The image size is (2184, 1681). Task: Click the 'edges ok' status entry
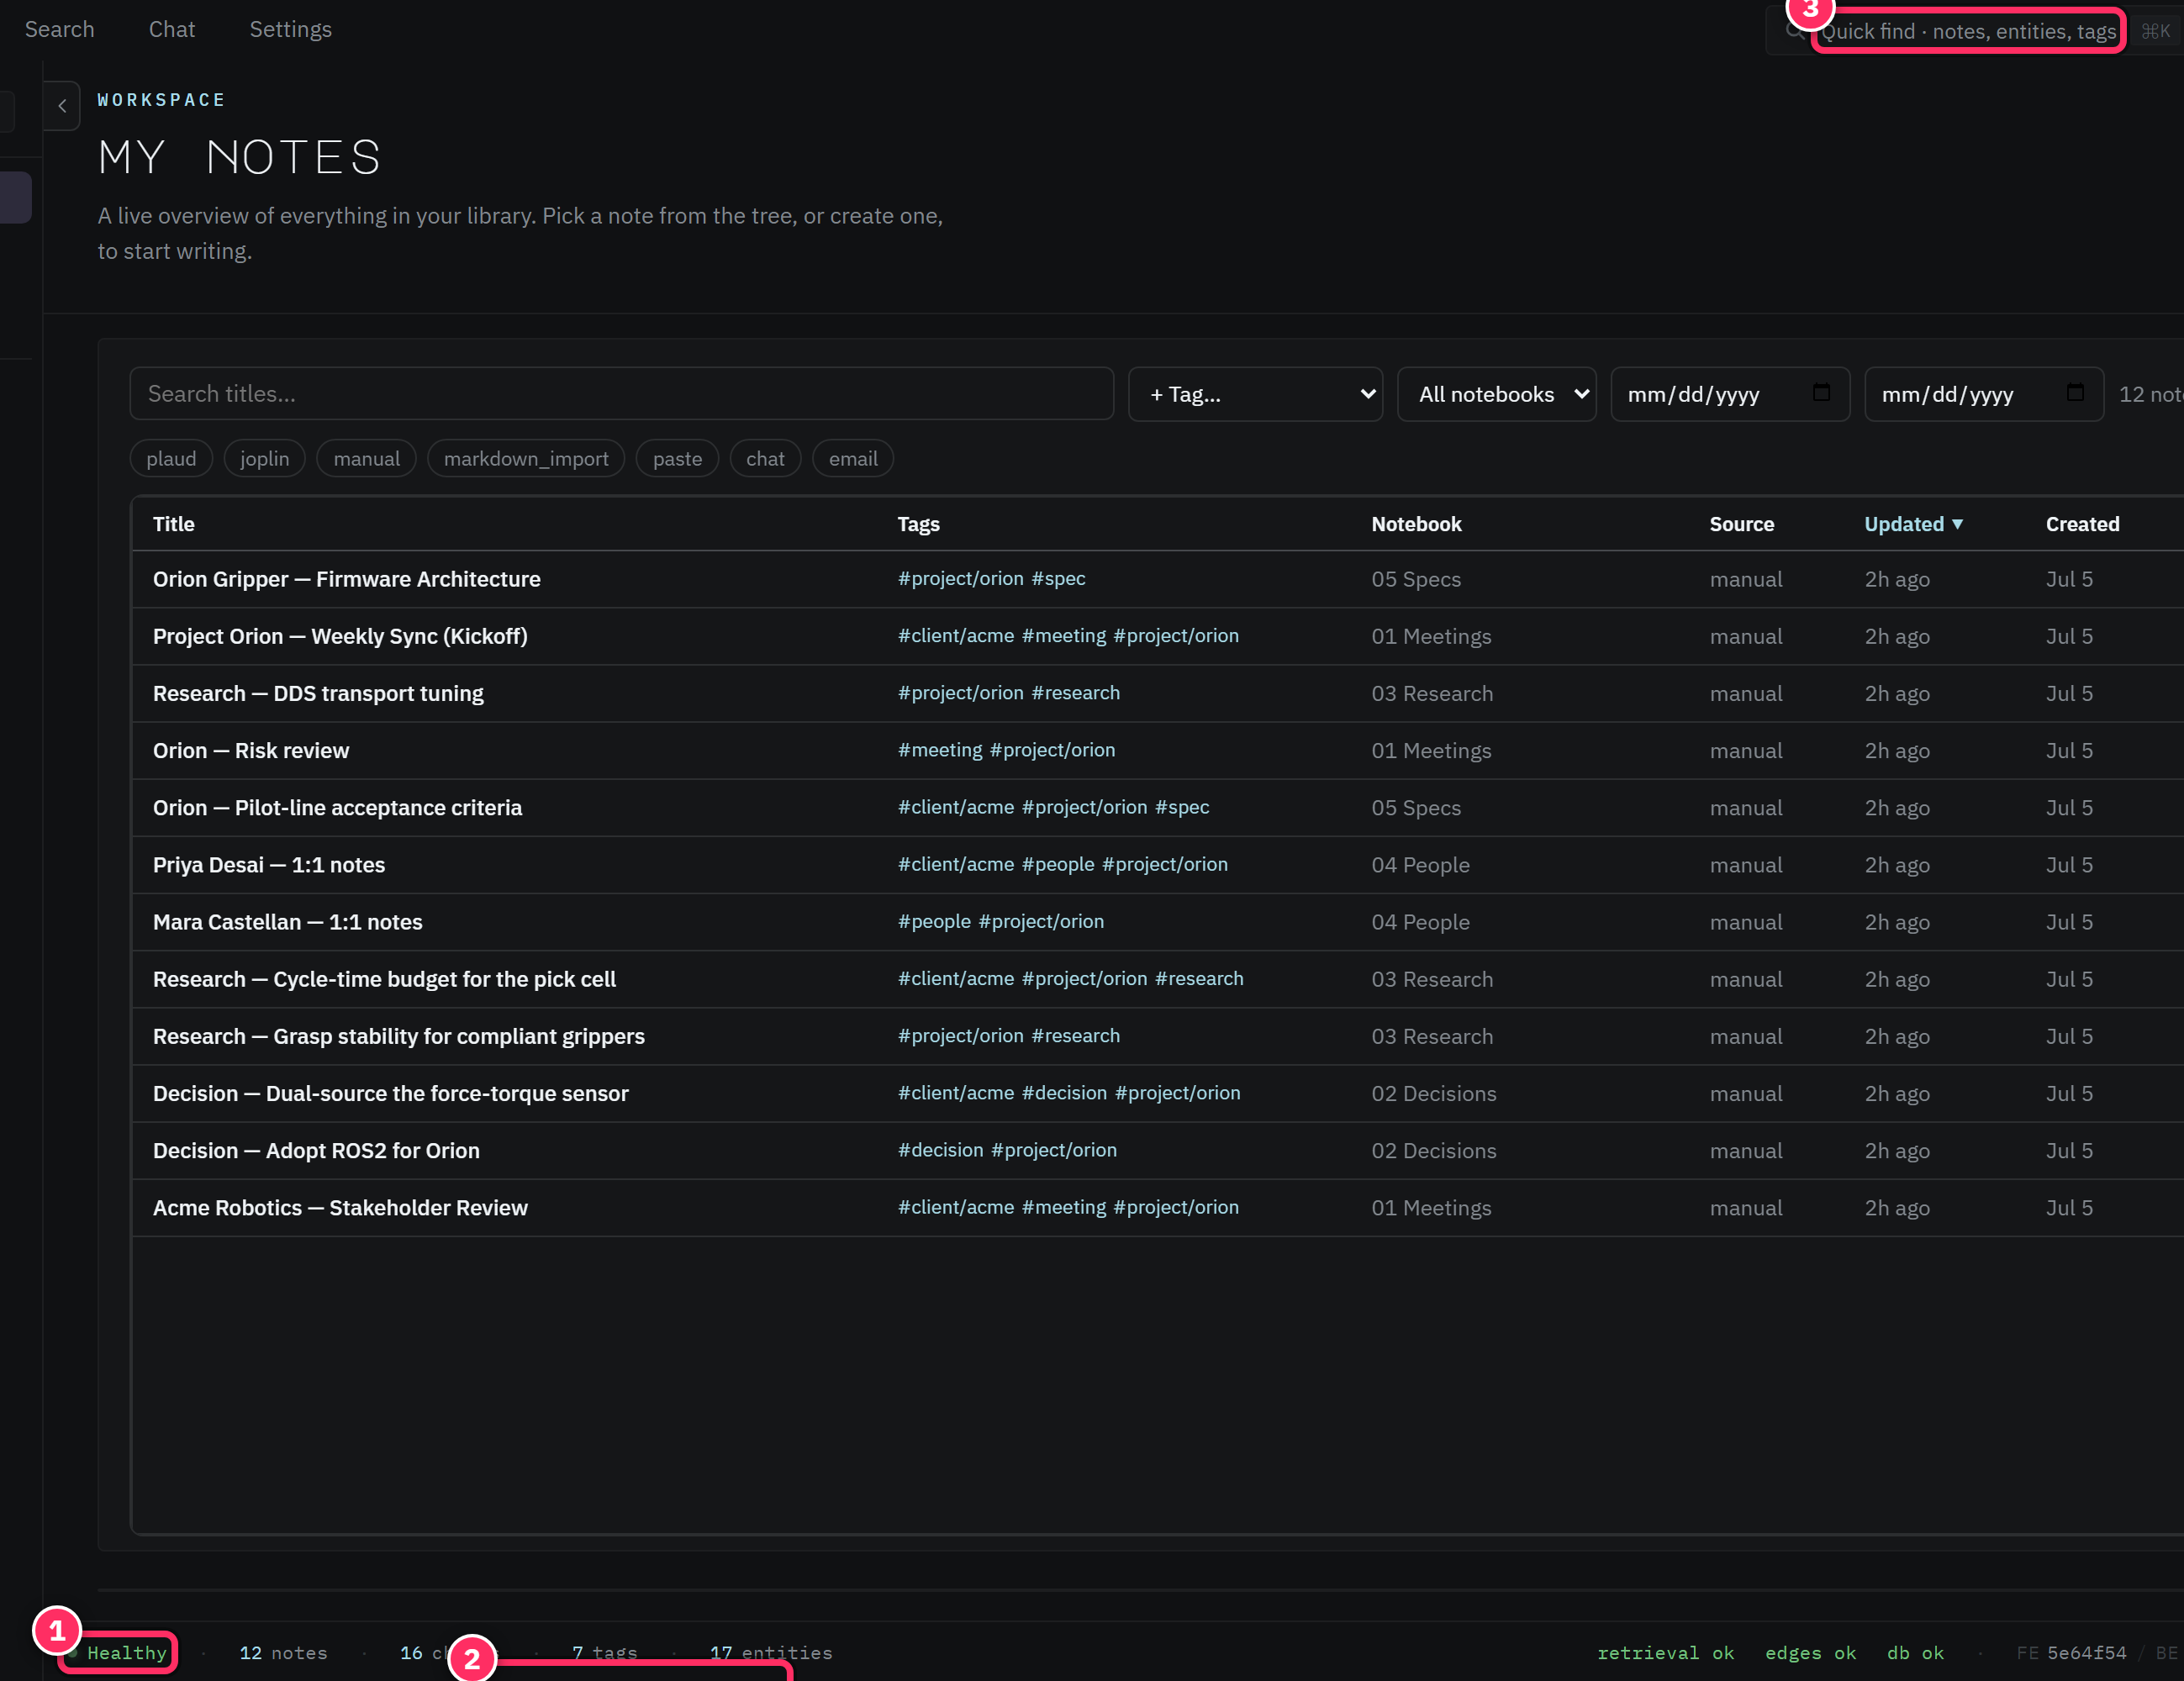(x=1810, y=1652)
